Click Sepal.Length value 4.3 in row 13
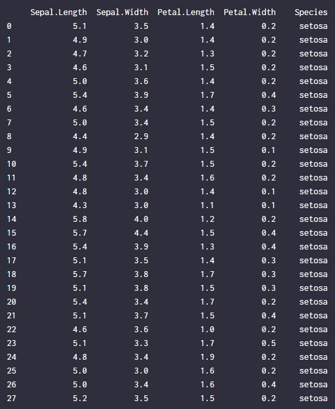The height and width of the screenshot is (409, 335). click(80, 205)
